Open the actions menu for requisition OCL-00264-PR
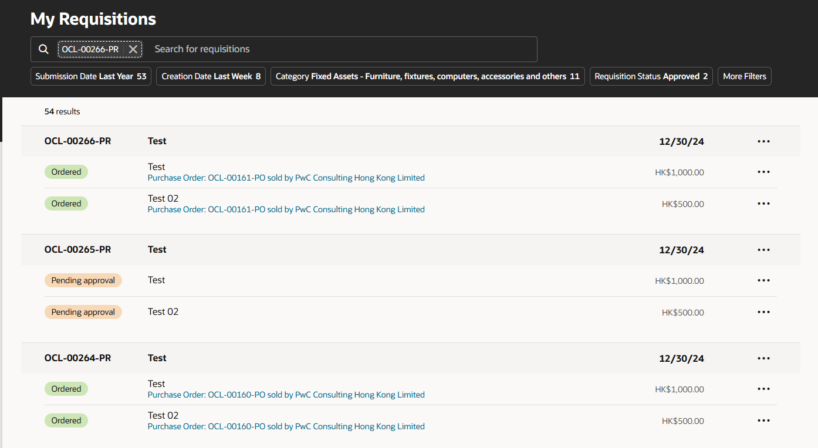 point(763,358)
